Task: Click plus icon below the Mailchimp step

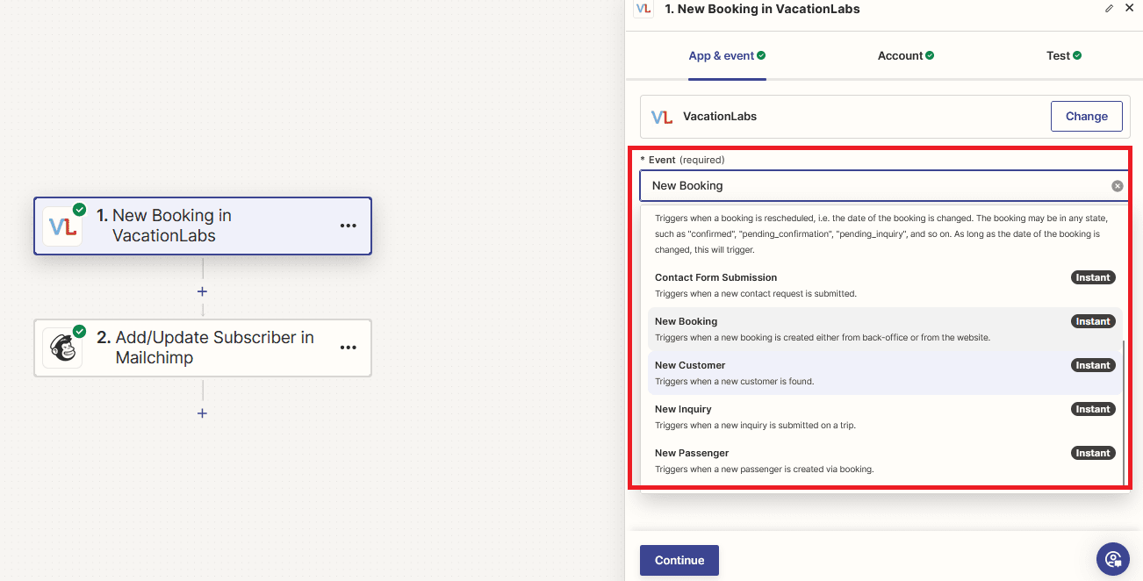Action: [202, 412]
